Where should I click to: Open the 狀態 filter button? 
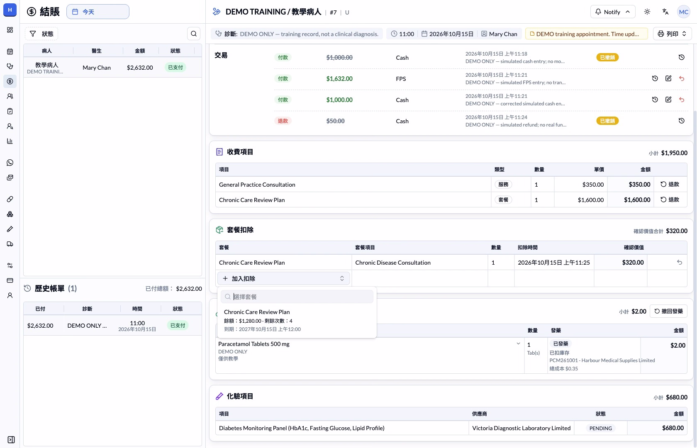tap(41, 34)
